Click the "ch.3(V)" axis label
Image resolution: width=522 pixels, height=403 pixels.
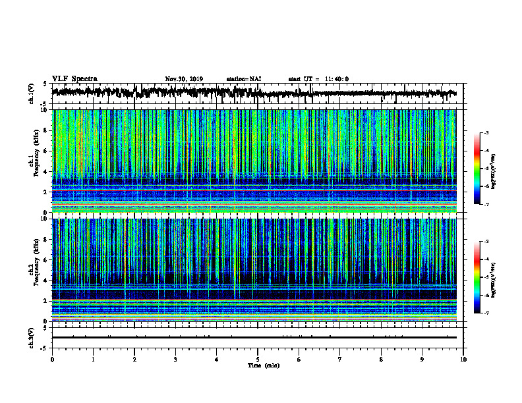coord(32,338)
